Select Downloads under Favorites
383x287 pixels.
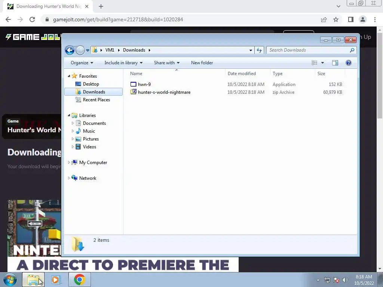94,92
